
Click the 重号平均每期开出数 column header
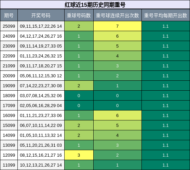[x=166, y=15]
